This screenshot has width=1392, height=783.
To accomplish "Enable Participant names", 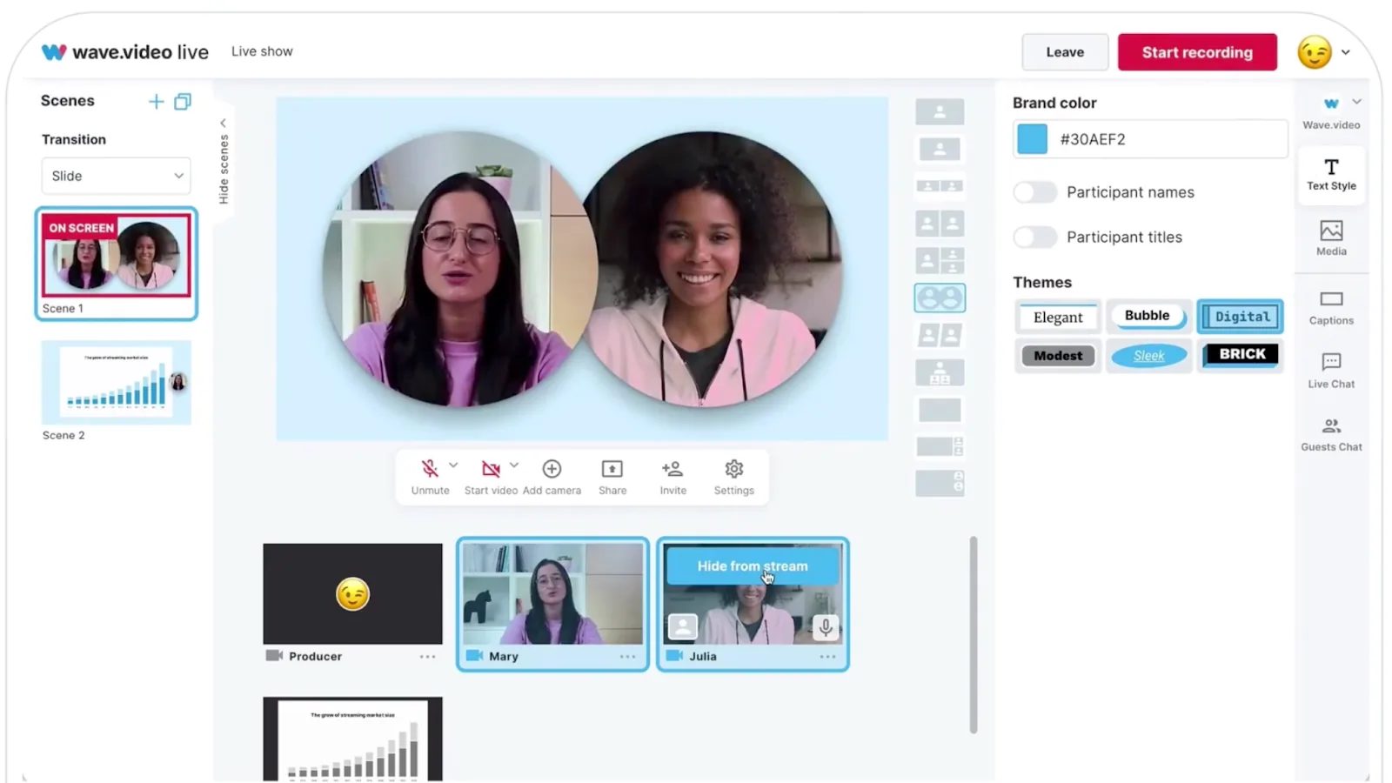I will [1034, 191].
